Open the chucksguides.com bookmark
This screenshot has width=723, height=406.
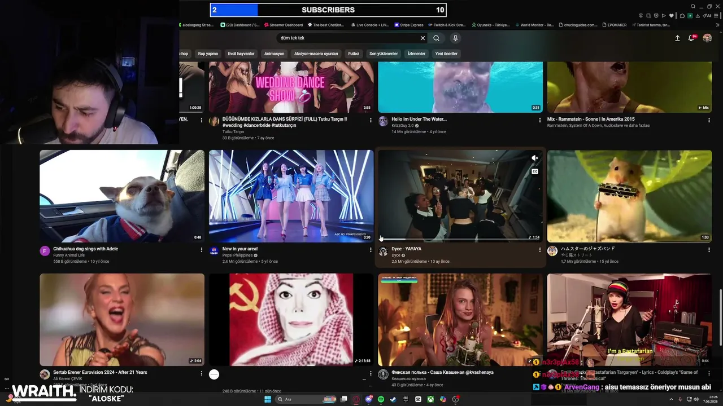578,25
